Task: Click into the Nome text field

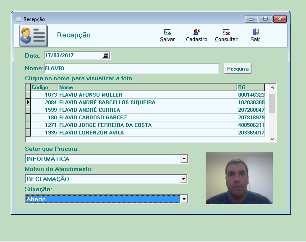Action: click(131, 68)
